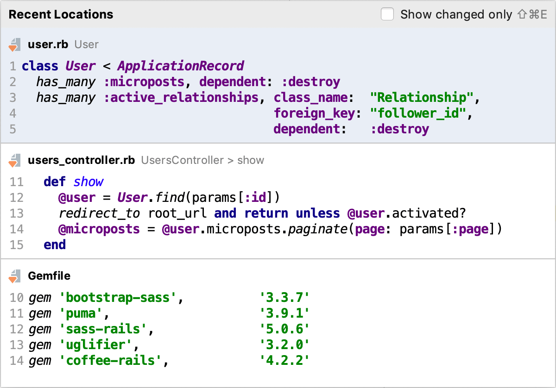556x388 pixels.
Task: Select the redirect_to root_url line
Action: point(261,213)
